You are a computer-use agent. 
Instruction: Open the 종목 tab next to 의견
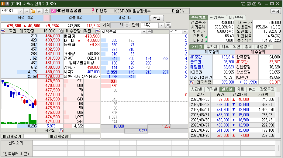click(248, 47)
